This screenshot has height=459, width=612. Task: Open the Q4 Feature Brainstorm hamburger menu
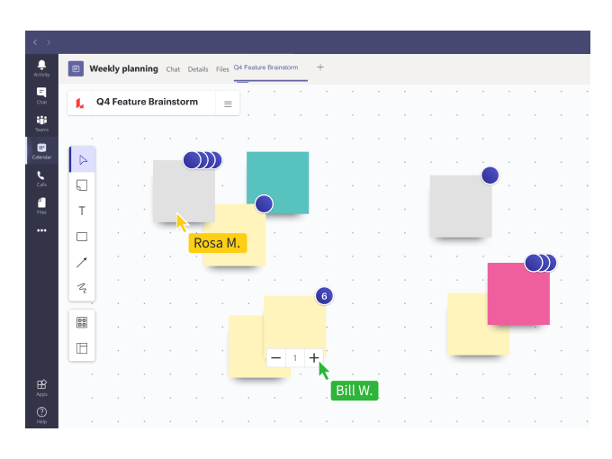(228, 103)
